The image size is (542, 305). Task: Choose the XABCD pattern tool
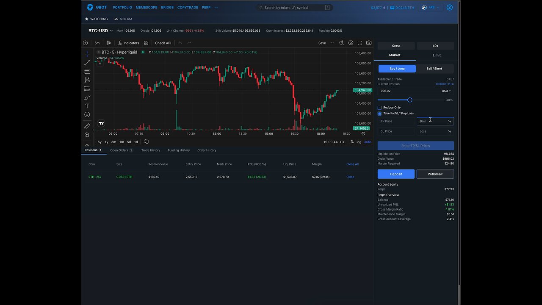click(87, 80)
